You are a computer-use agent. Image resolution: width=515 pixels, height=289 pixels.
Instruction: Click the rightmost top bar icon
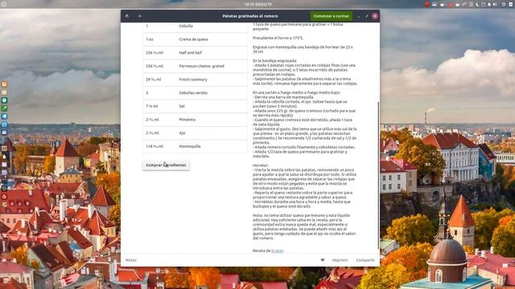coord(511,4)
